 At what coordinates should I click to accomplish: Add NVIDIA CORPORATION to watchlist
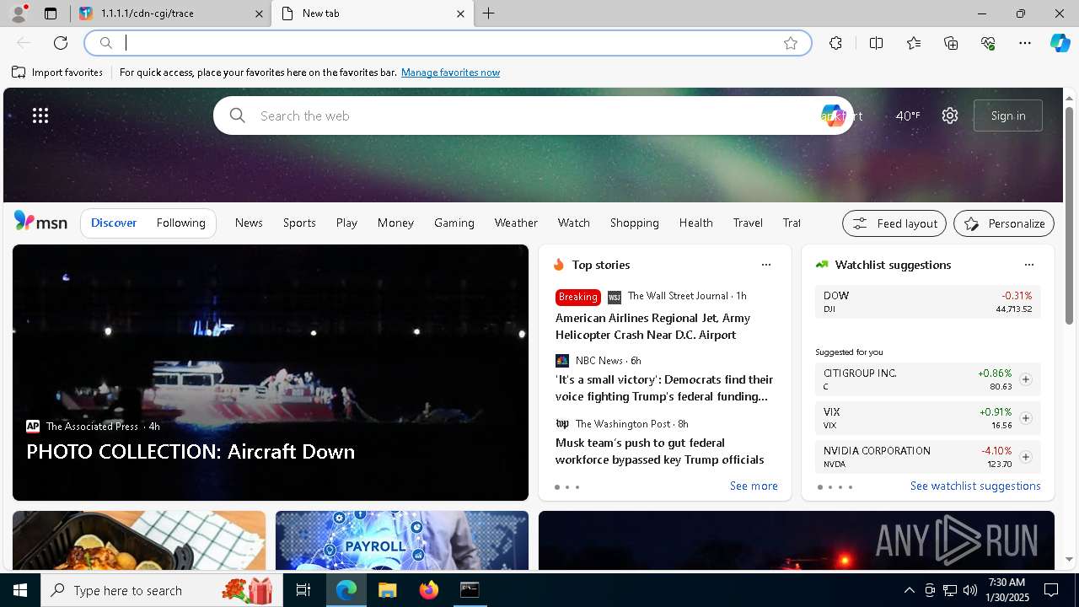pyautogui.click(x=1026, y=457)
